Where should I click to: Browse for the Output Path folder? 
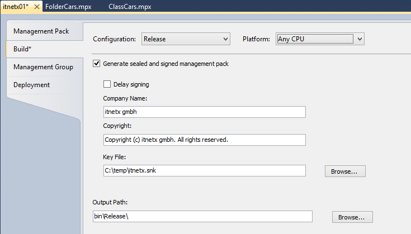point(352,217)
